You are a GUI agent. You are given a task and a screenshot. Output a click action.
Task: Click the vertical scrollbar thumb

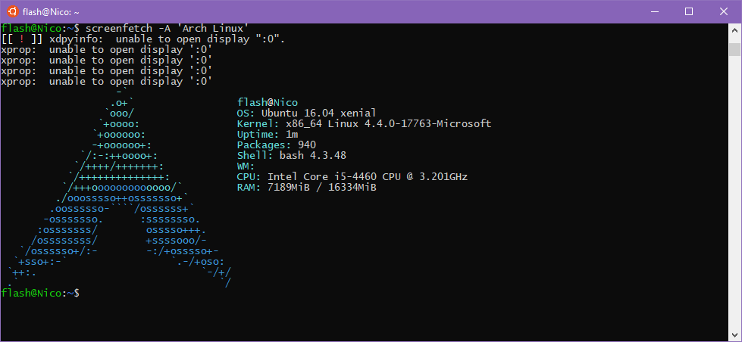(x=735, y=49)
